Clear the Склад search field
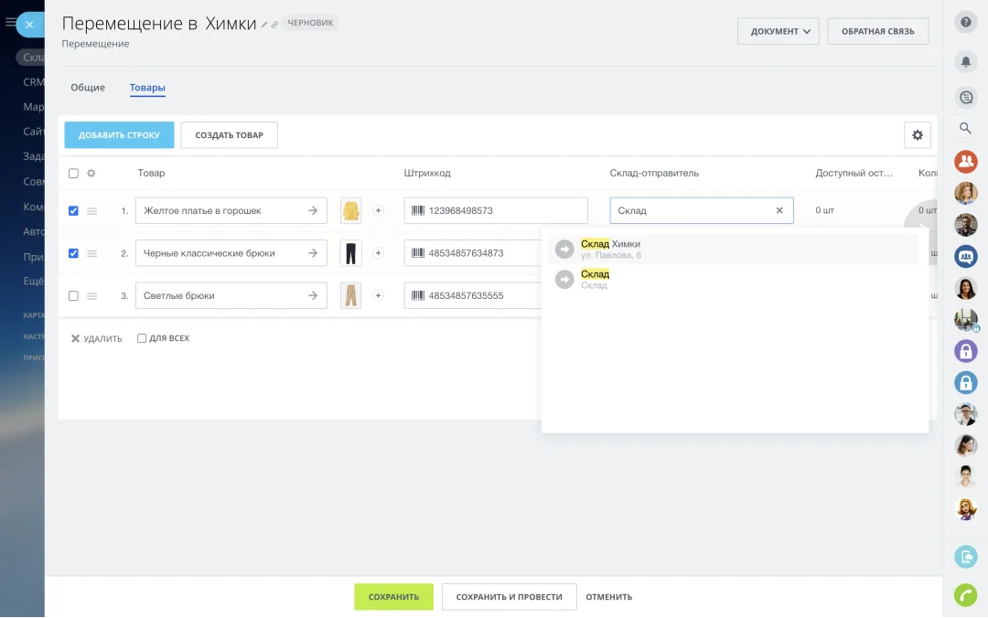This screenshot has width=988, height=618. 779,210
